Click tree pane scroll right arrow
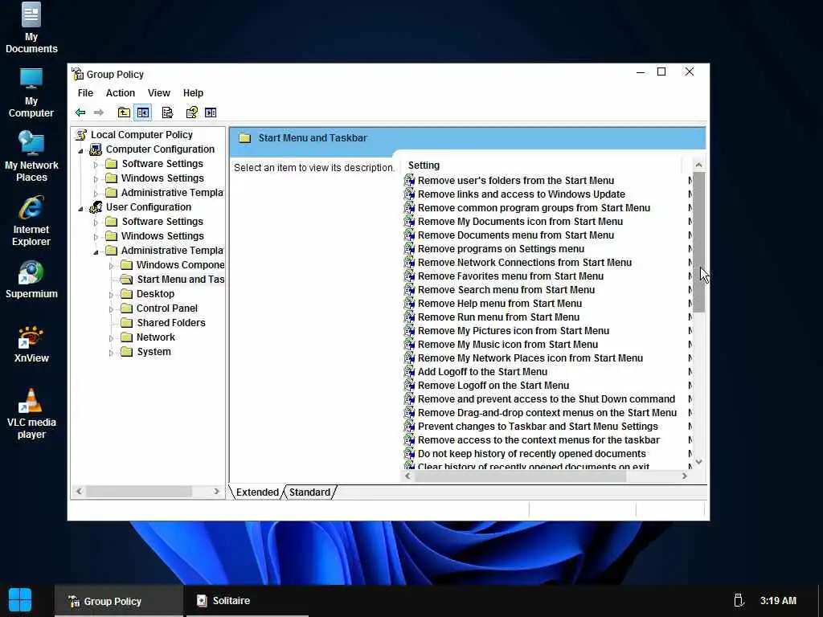 click(216, 492)
